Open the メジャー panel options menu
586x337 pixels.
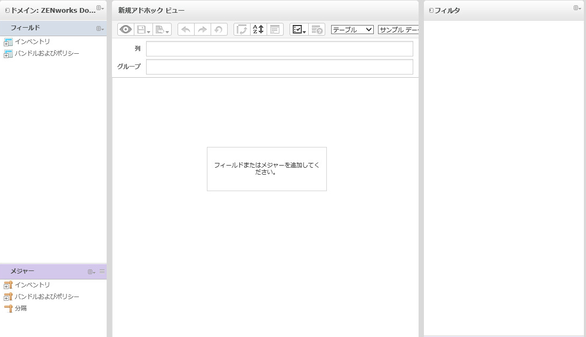point(92,272)
